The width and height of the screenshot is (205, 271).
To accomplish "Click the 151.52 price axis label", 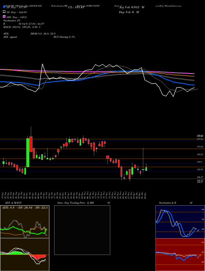I will coord(200,147).
